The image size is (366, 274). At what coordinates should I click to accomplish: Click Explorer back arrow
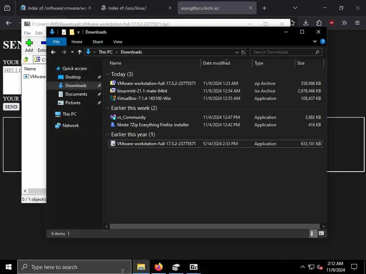pos(53,52)
